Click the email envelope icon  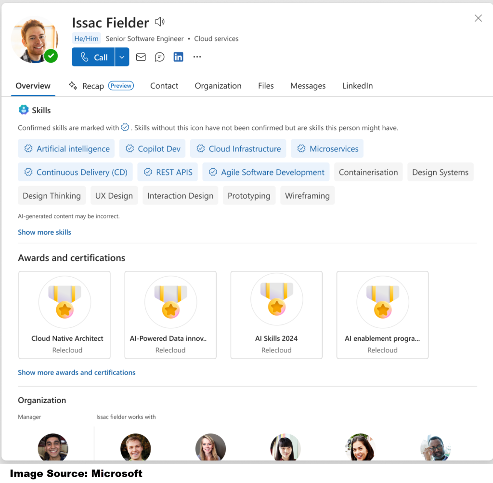pyautogui.click(x=141, y=57)
